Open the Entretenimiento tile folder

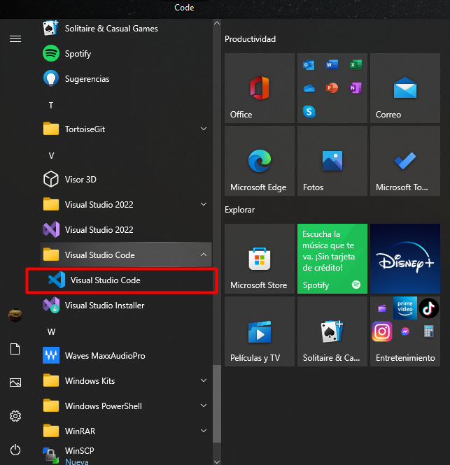(405, 331)
